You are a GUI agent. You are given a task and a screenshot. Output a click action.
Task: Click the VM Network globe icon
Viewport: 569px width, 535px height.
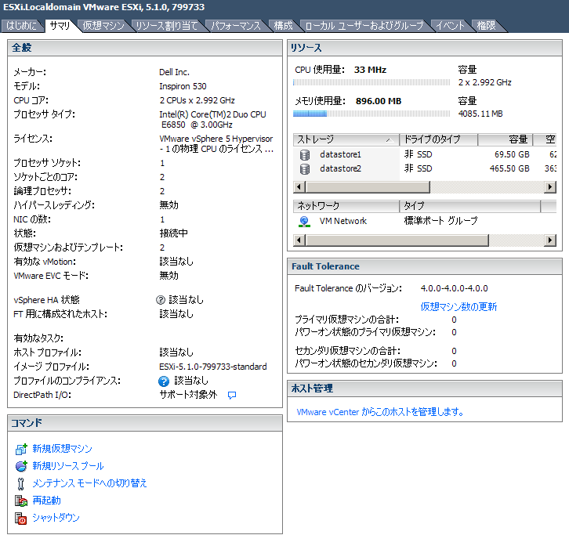tap(304, 221)
